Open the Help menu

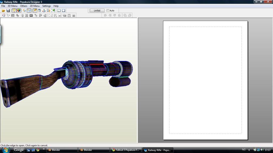click(x=56, y=6)
